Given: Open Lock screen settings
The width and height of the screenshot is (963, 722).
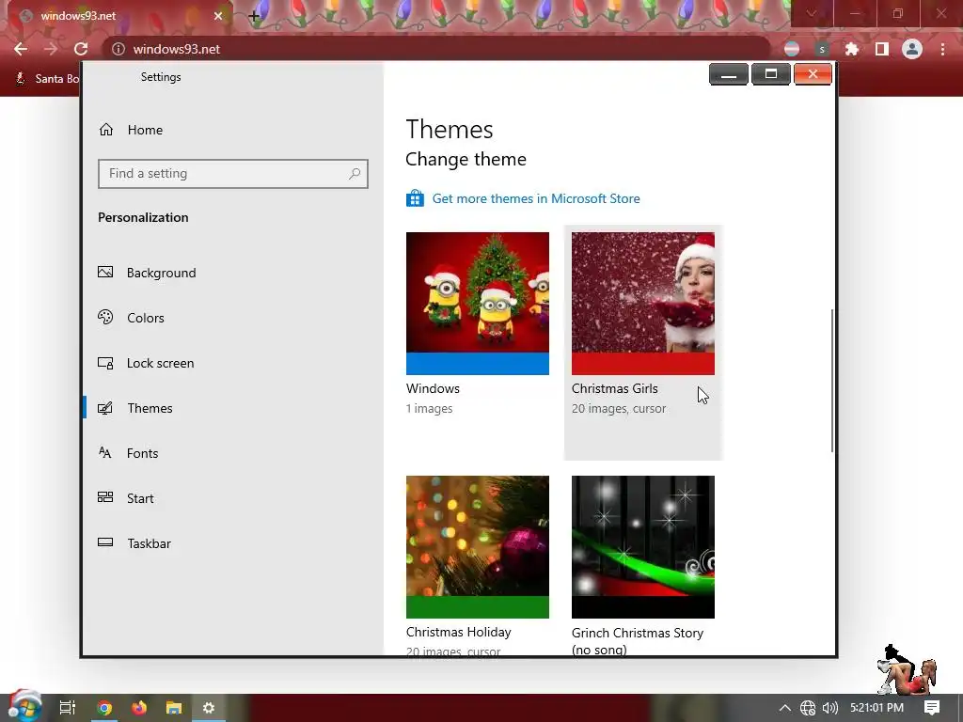Looking at the screenshot, I should coord(160,363).
